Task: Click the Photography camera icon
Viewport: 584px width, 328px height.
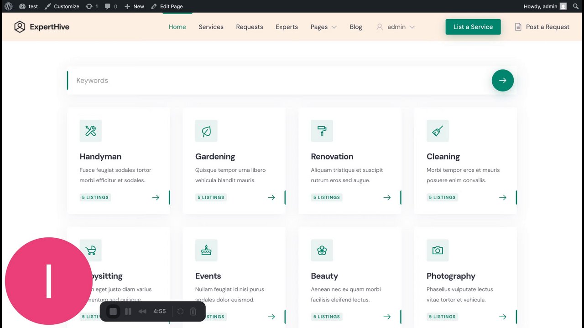Action: 438,250
